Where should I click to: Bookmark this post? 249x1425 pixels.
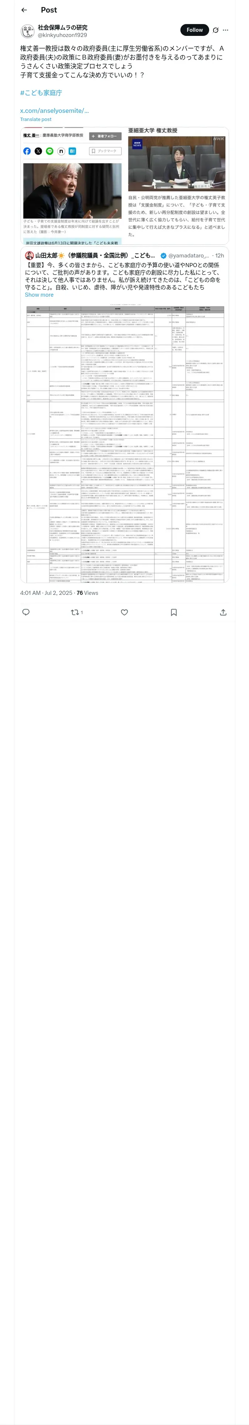click(173, 612)
